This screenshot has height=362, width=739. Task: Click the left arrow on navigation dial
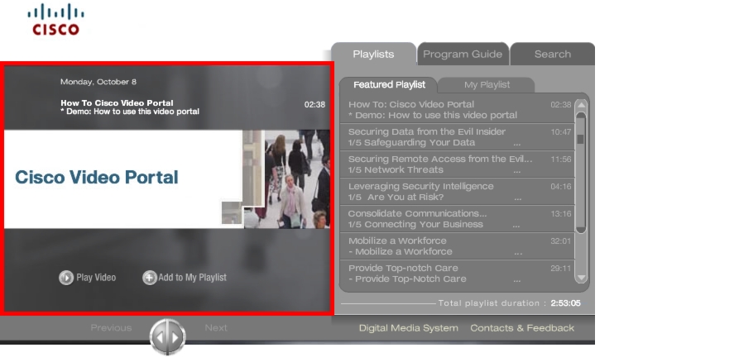159,337
